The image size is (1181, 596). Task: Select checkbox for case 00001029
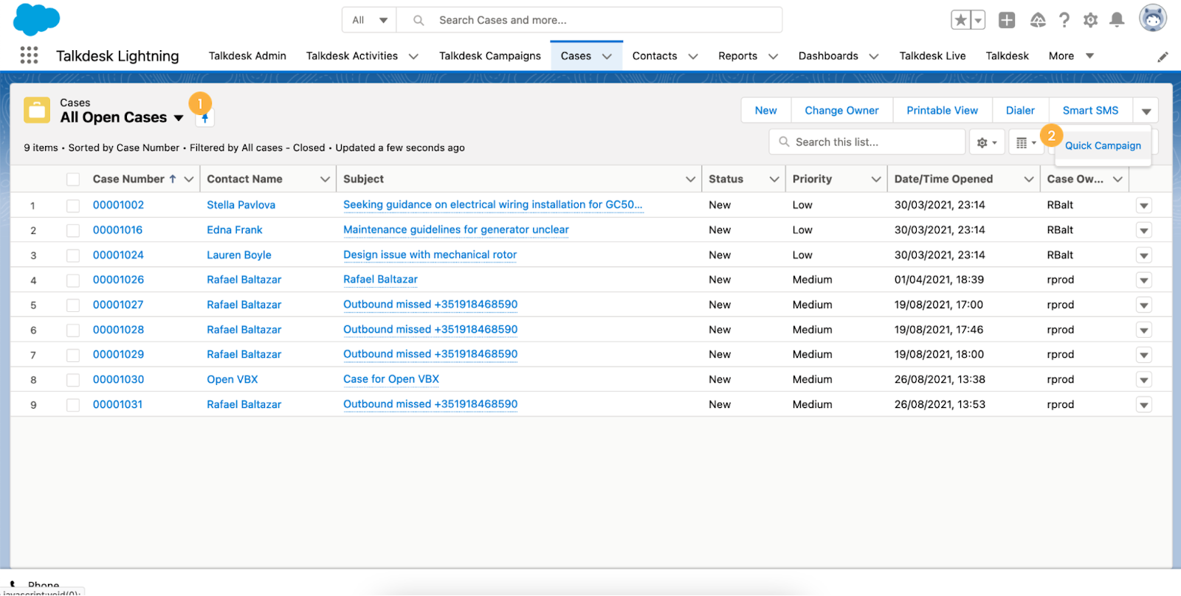73,355
